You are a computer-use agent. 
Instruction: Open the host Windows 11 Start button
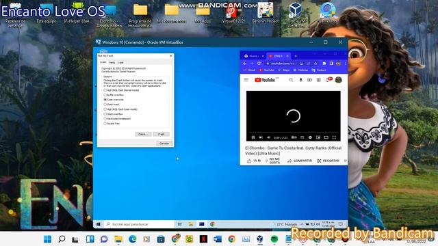point(48,239)
